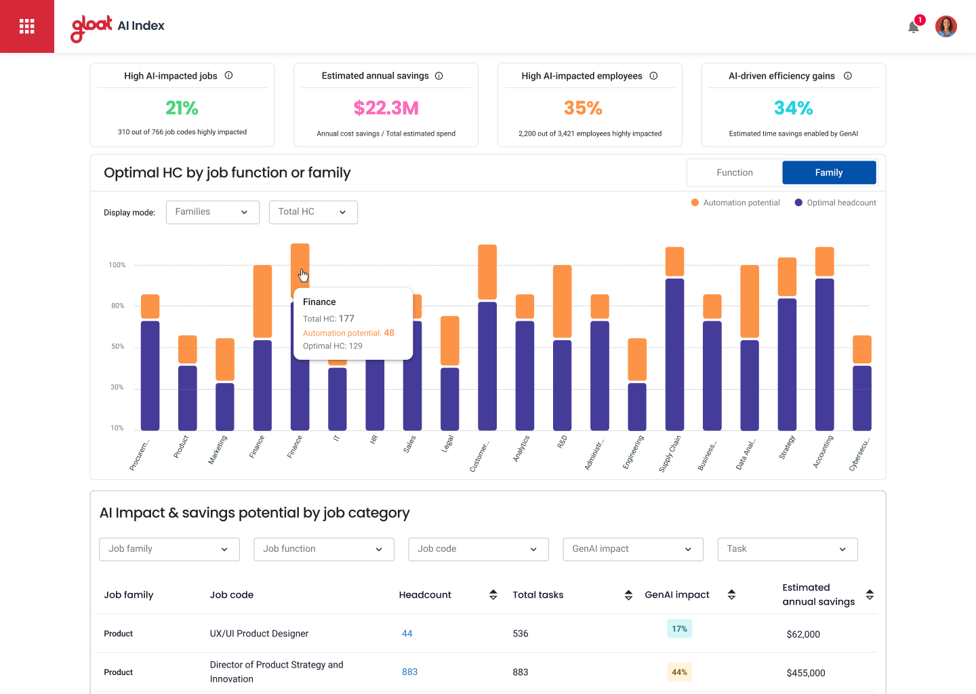Toggle Automation potential legend series

tap(735, 203)
